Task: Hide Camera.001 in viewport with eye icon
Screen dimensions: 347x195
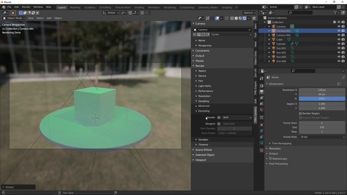Action: tap(339, 31)
